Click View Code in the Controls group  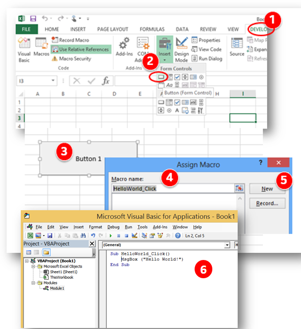[207, 49]
